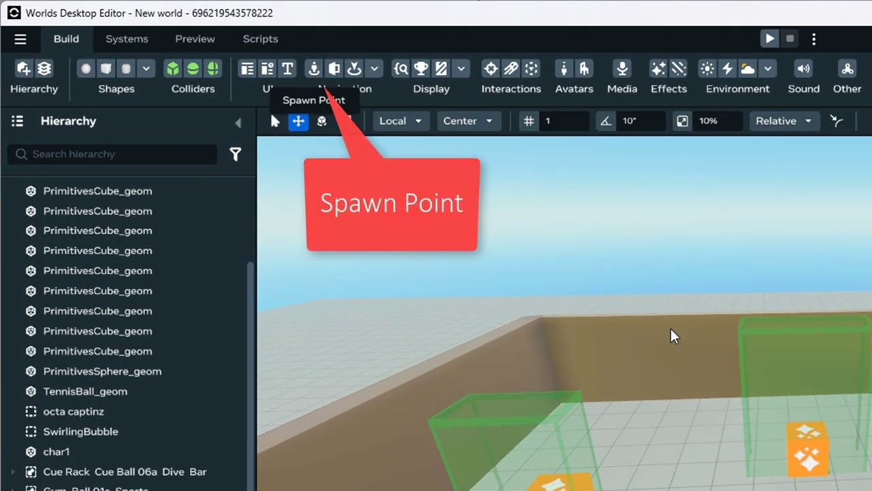
Task: Open the Relative snapping dropdown
Action: point(783,121)
